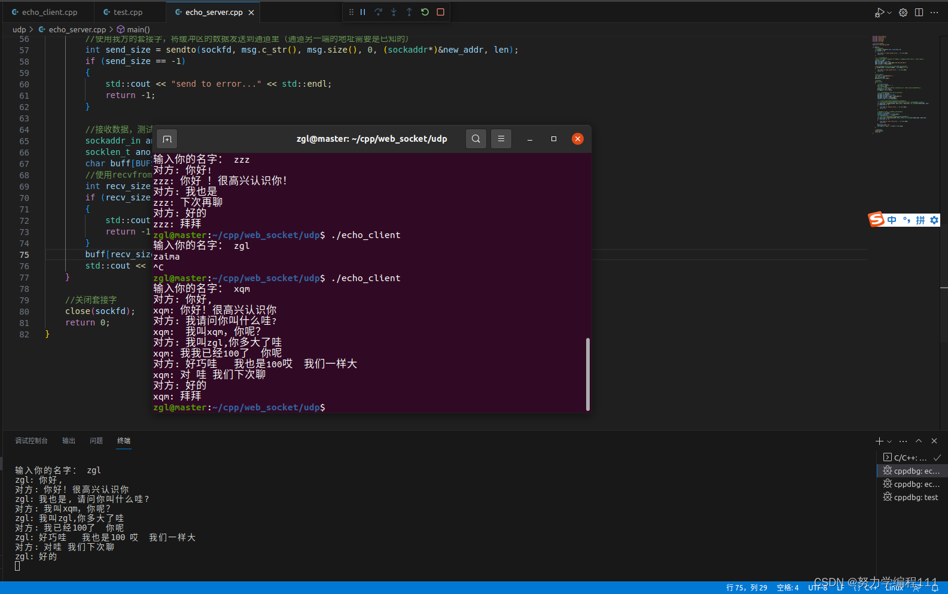
Task: Click the udp breadcrumb folder
Action: coord(19,29)
